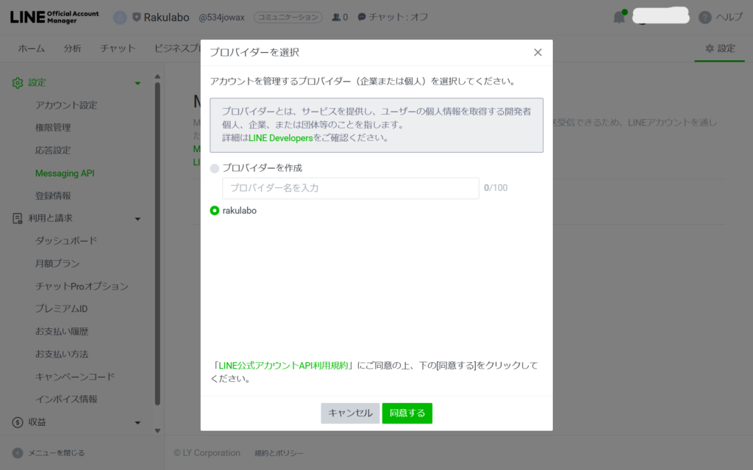Screen dimensions: 753x470
Task: Click the キャンセル button
Action: [x=350, y=413]
